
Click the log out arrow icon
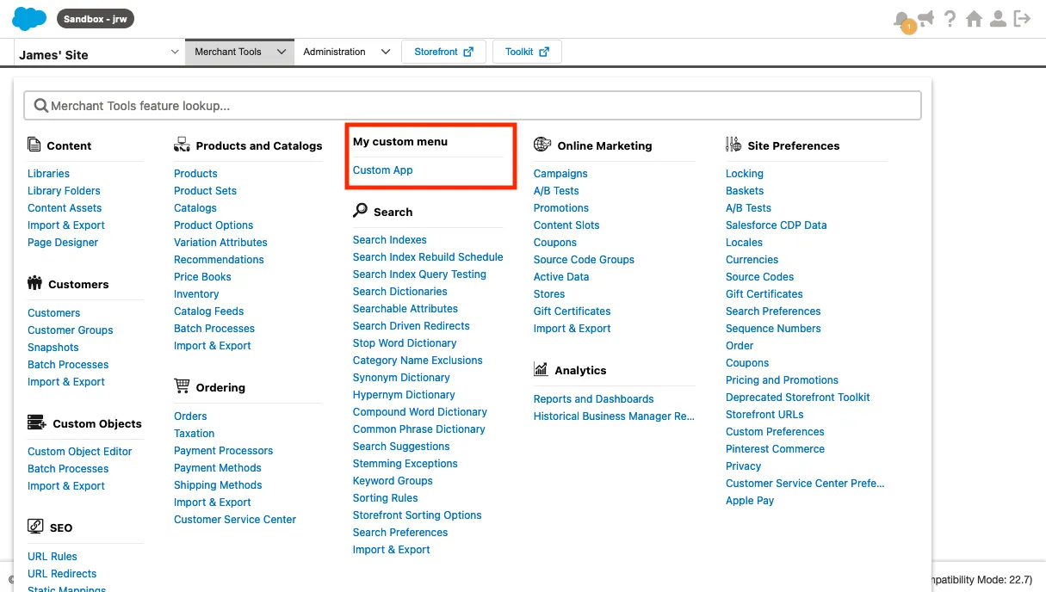coord(1022,19)
